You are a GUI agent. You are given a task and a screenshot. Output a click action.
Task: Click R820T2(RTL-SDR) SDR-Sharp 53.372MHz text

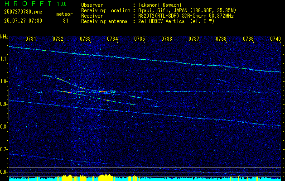click(x=186, y=16)
